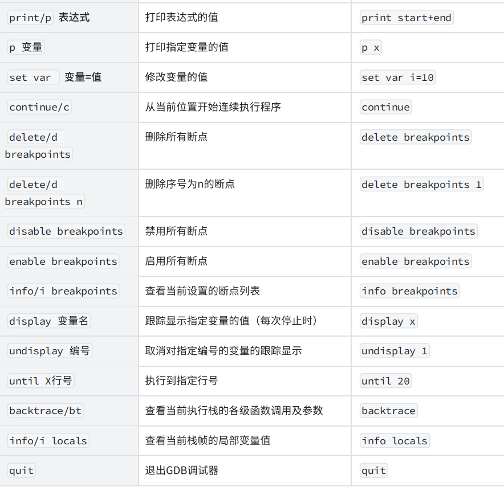Click the 'until 20' example code
The height and width of the screenshot is (487, 504).
[x=386, y=380]
